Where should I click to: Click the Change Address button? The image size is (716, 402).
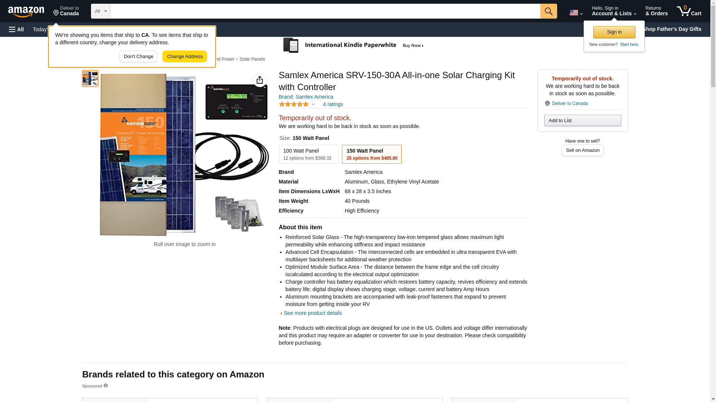[185, 57]
